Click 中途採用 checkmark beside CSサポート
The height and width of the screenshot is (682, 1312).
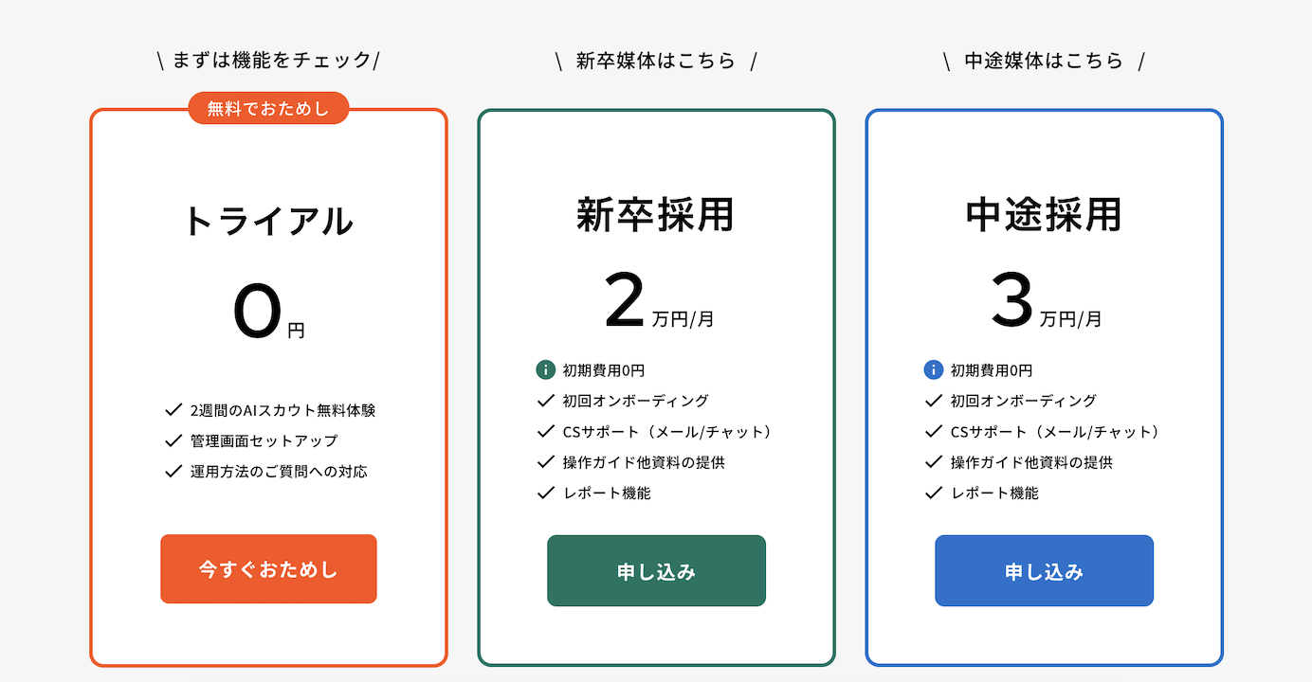[x=933, y=432]
